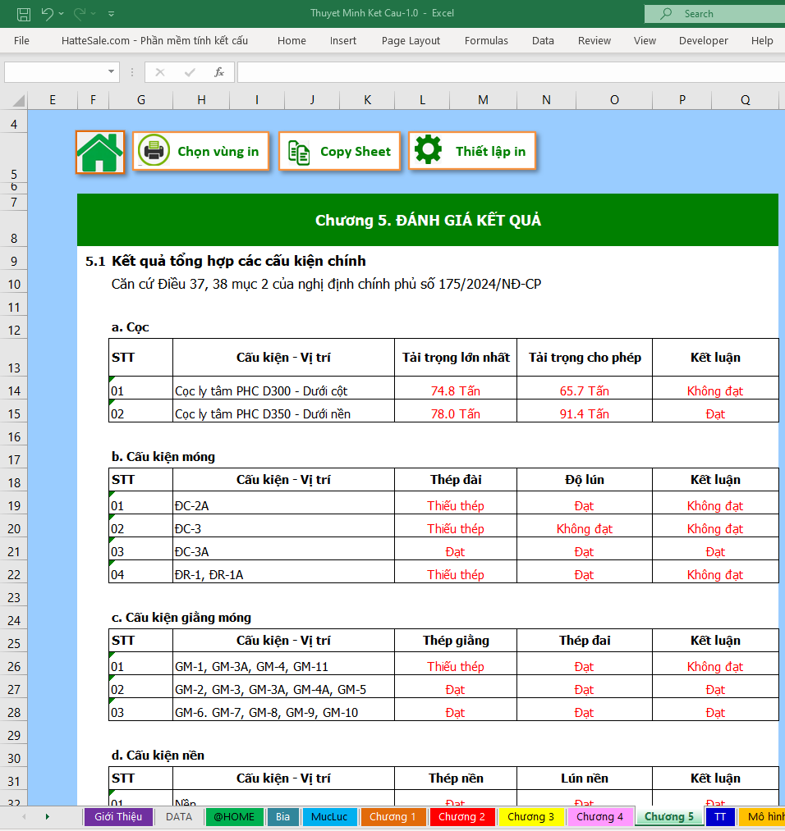Image resolution: width=785 pixels, height=831 pixels.
Task: Open the Formulas ribbon tab
Action: tap(486, 41)
